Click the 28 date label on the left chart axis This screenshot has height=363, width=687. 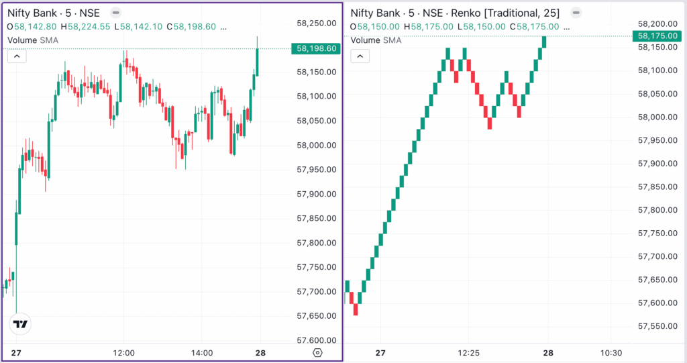[x=260, y=353]
